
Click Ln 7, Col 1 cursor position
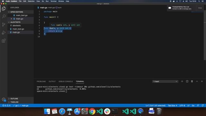[x=155, y=106]
